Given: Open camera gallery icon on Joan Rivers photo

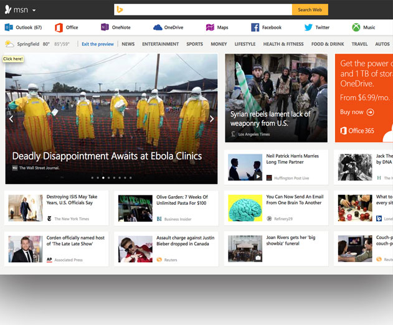Looking at the screenshot, I should coord(258,258).
